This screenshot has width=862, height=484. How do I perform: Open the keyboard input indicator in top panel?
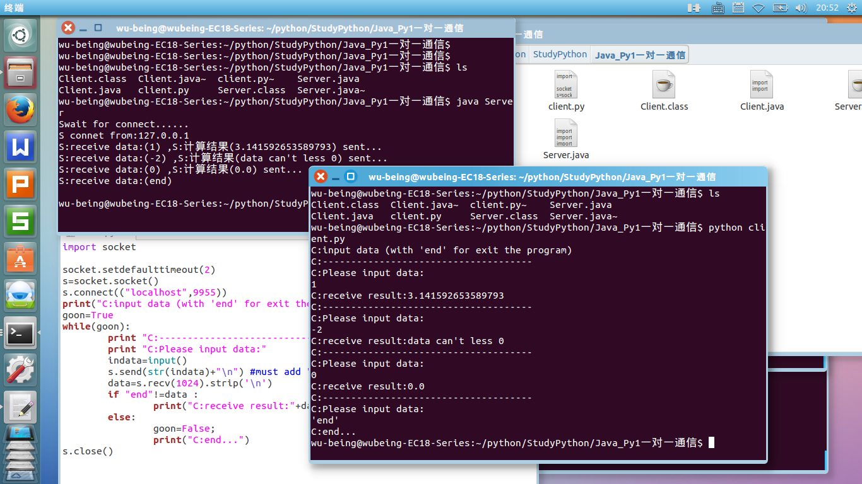[x=717, y=8]
